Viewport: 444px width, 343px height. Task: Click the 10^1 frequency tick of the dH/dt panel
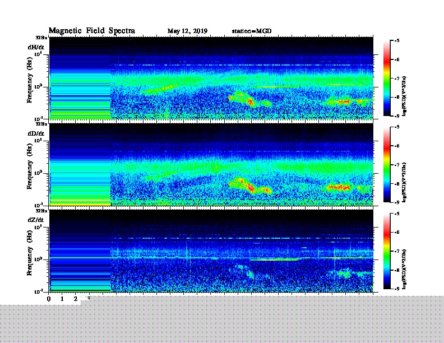[38, 54]
